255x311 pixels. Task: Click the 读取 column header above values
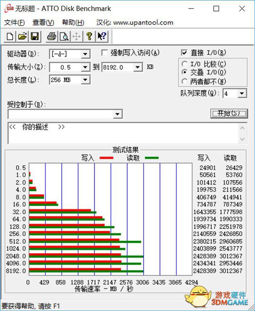click(230, 158)
